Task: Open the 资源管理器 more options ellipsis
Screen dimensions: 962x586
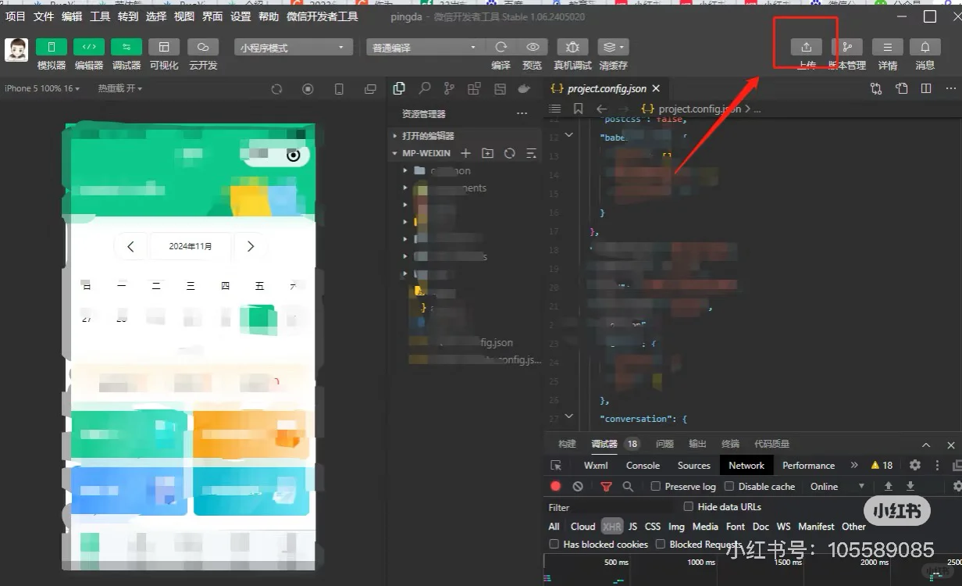Action: (x=522, y=114)
